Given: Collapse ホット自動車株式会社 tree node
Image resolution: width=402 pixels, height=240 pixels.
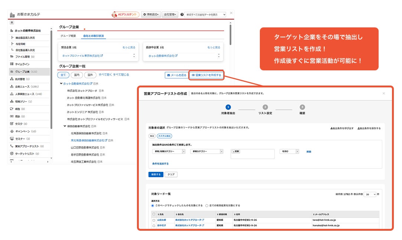Looking at the screenshot, I should [x=61, y=83].
